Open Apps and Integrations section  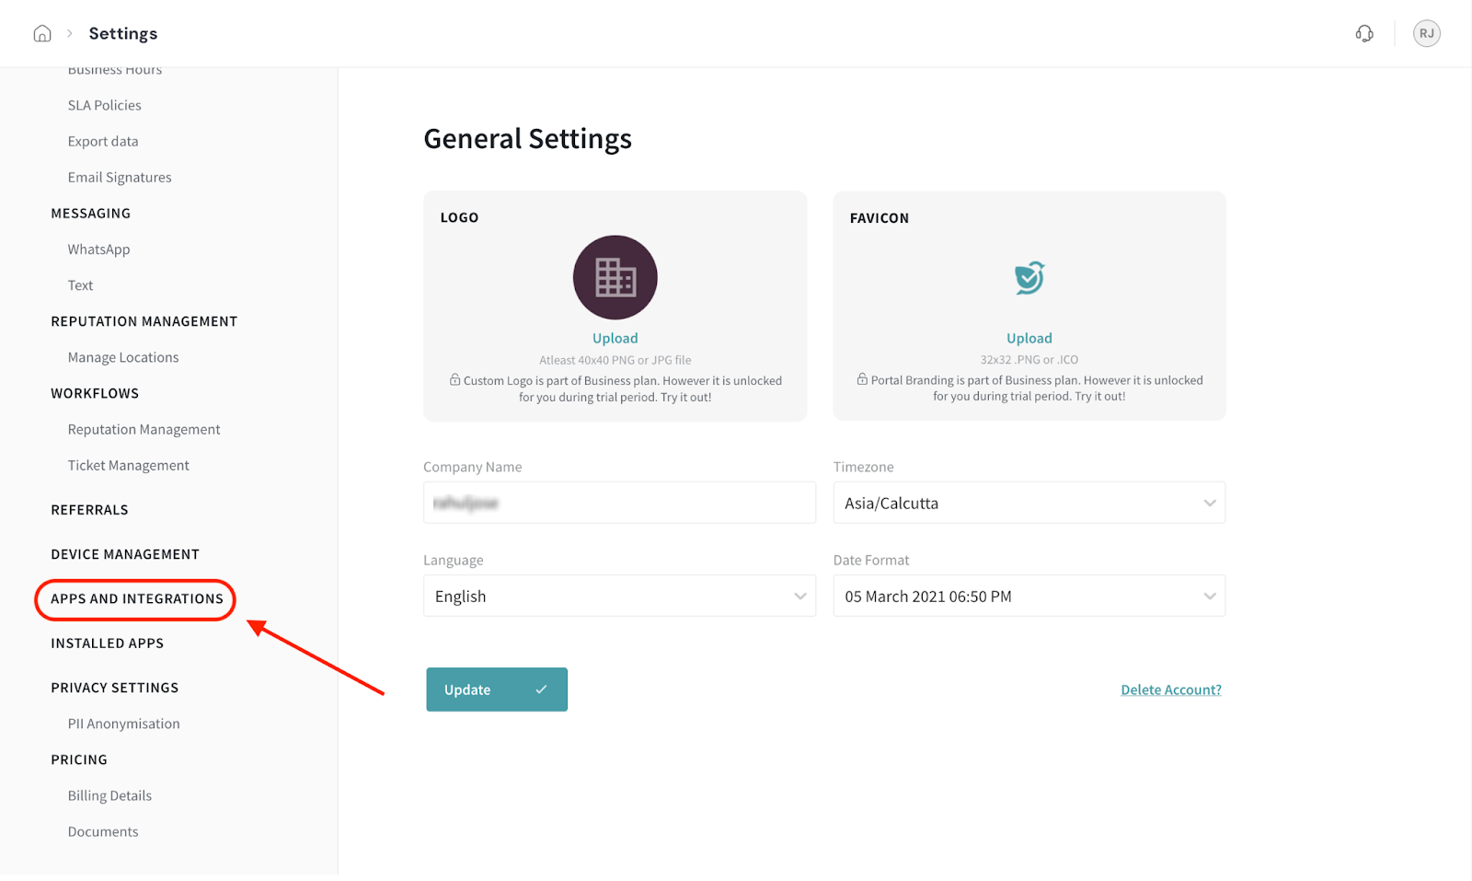point(137,599)
